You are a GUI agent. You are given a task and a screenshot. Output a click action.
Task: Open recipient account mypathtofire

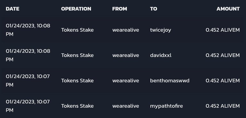click(167, 106)
